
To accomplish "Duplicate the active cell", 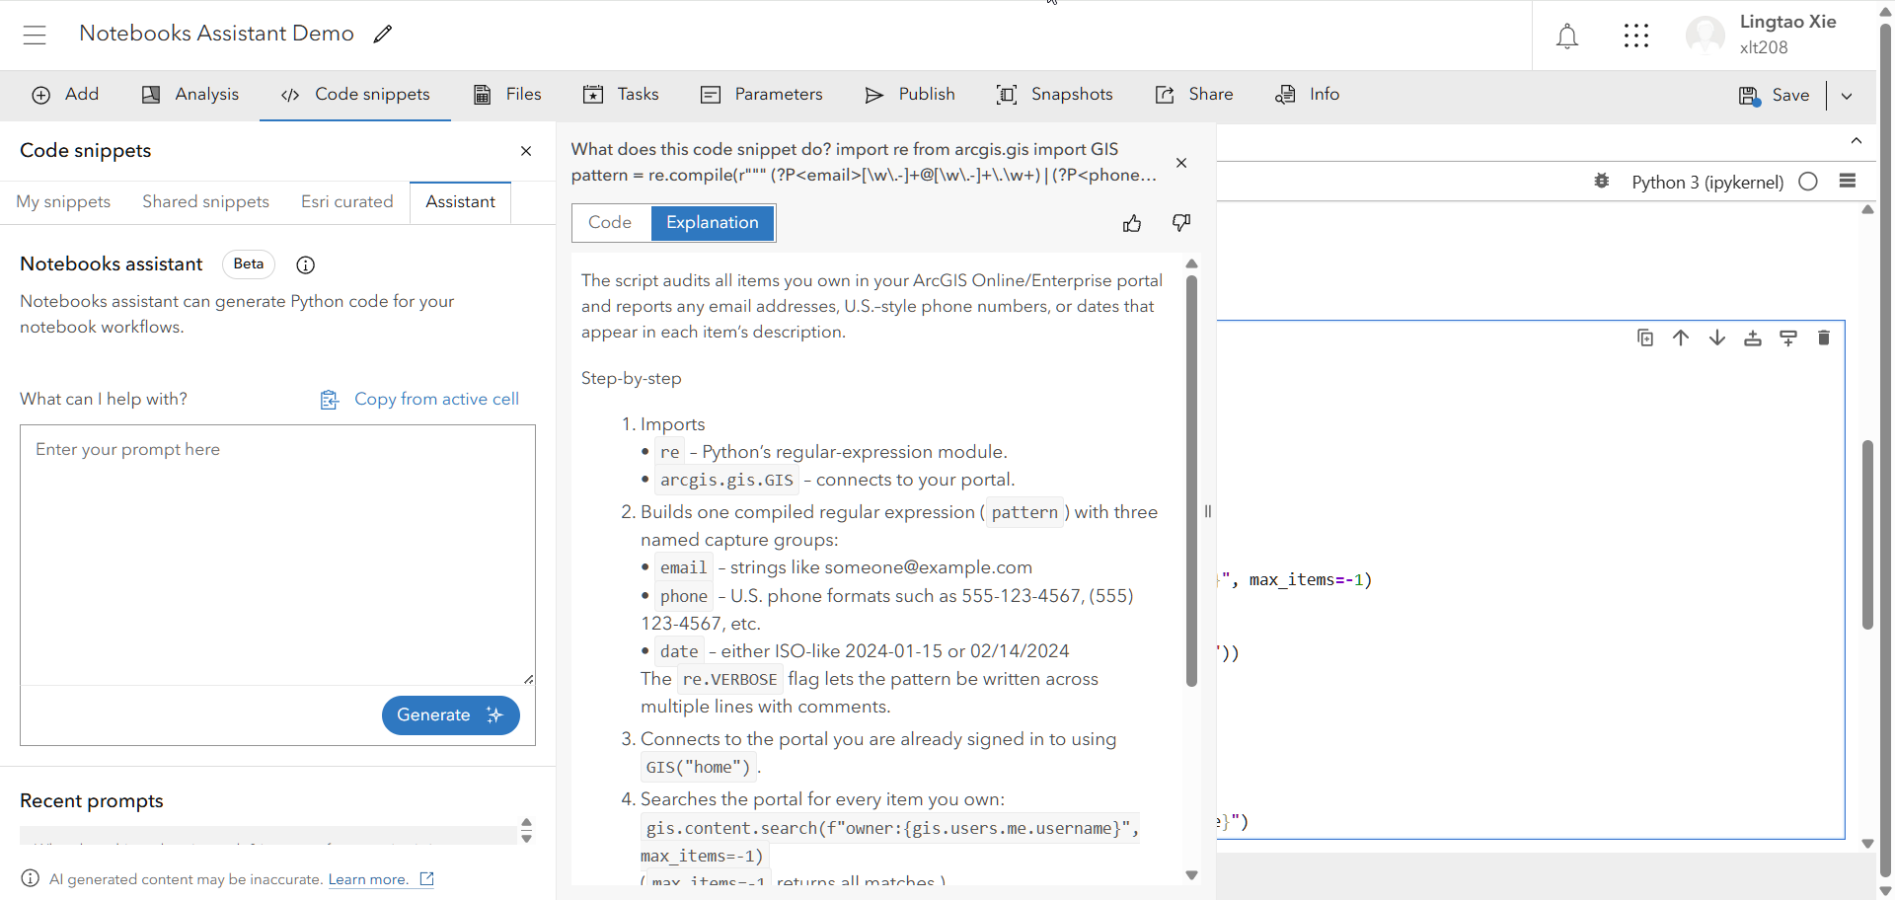I will (1645, 337).
